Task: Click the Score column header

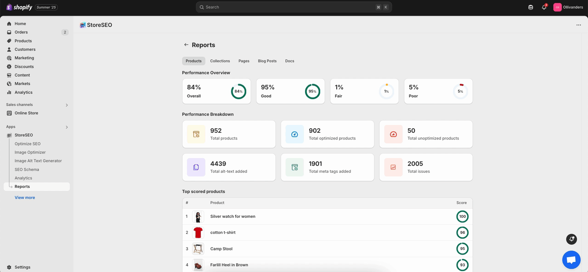Action: pos(461,203)
